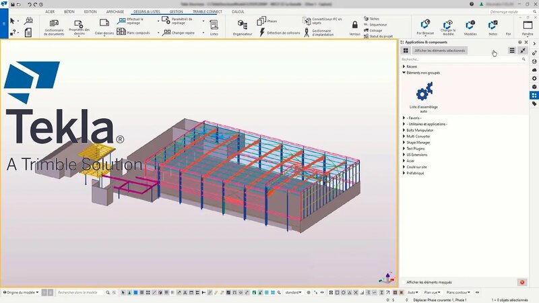Open the Séquenceur tool
This screenshot has height=303, width=539.
pyautogui.click(x=375, y=24)
